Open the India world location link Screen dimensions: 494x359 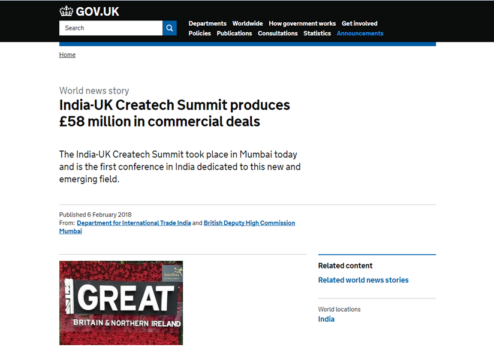pos(326,319)
